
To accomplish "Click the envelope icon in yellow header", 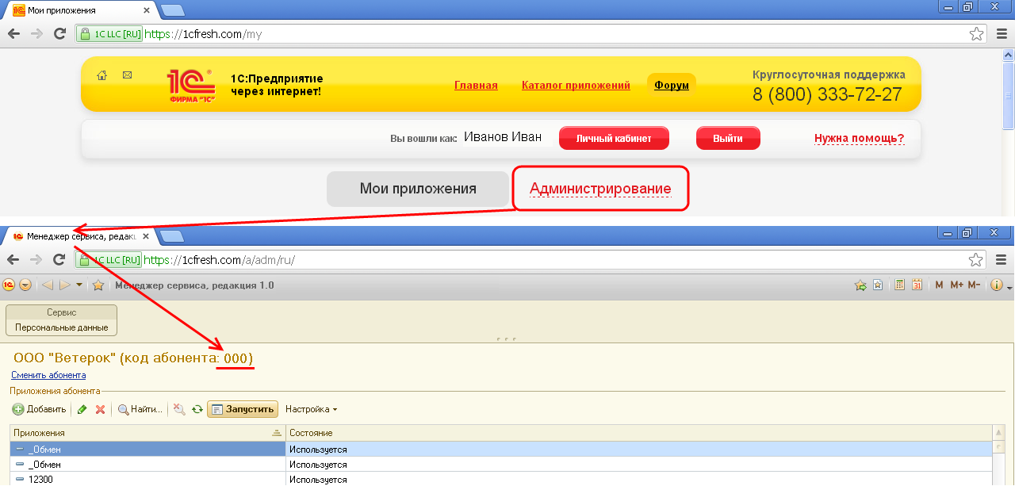I will 127,75.
